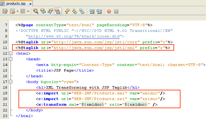
Task: Click line number 21 in gutter
Action: [5, 104]
